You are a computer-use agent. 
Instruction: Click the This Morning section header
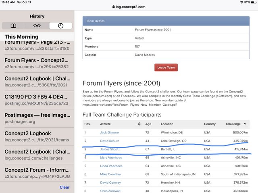[x=21, y=37]
